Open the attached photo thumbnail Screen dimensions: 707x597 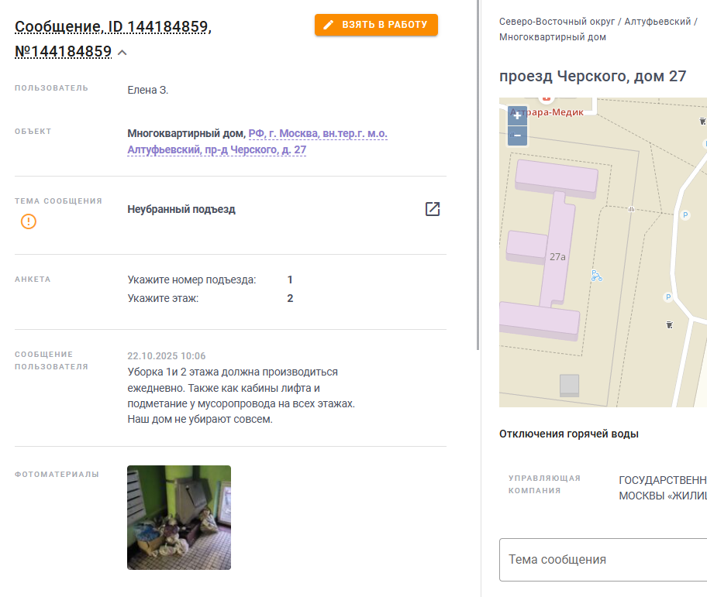click(179, 517)
